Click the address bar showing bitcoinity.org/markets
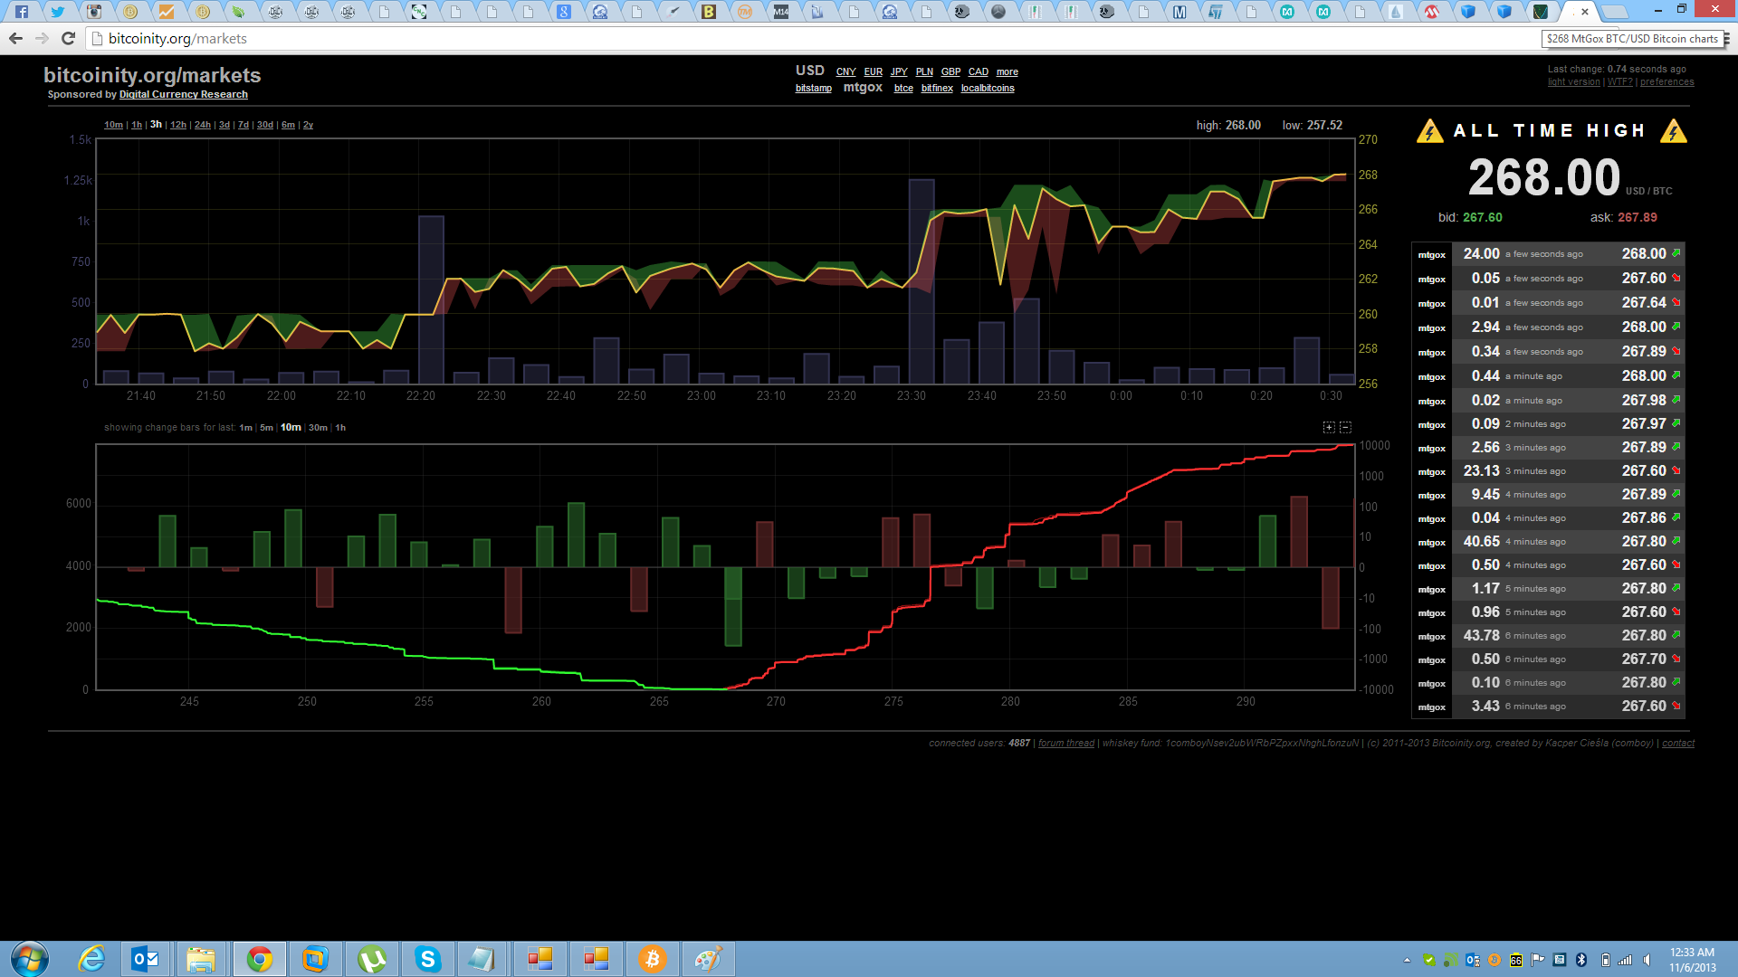The image size is (1738, 977). point(815,39)
